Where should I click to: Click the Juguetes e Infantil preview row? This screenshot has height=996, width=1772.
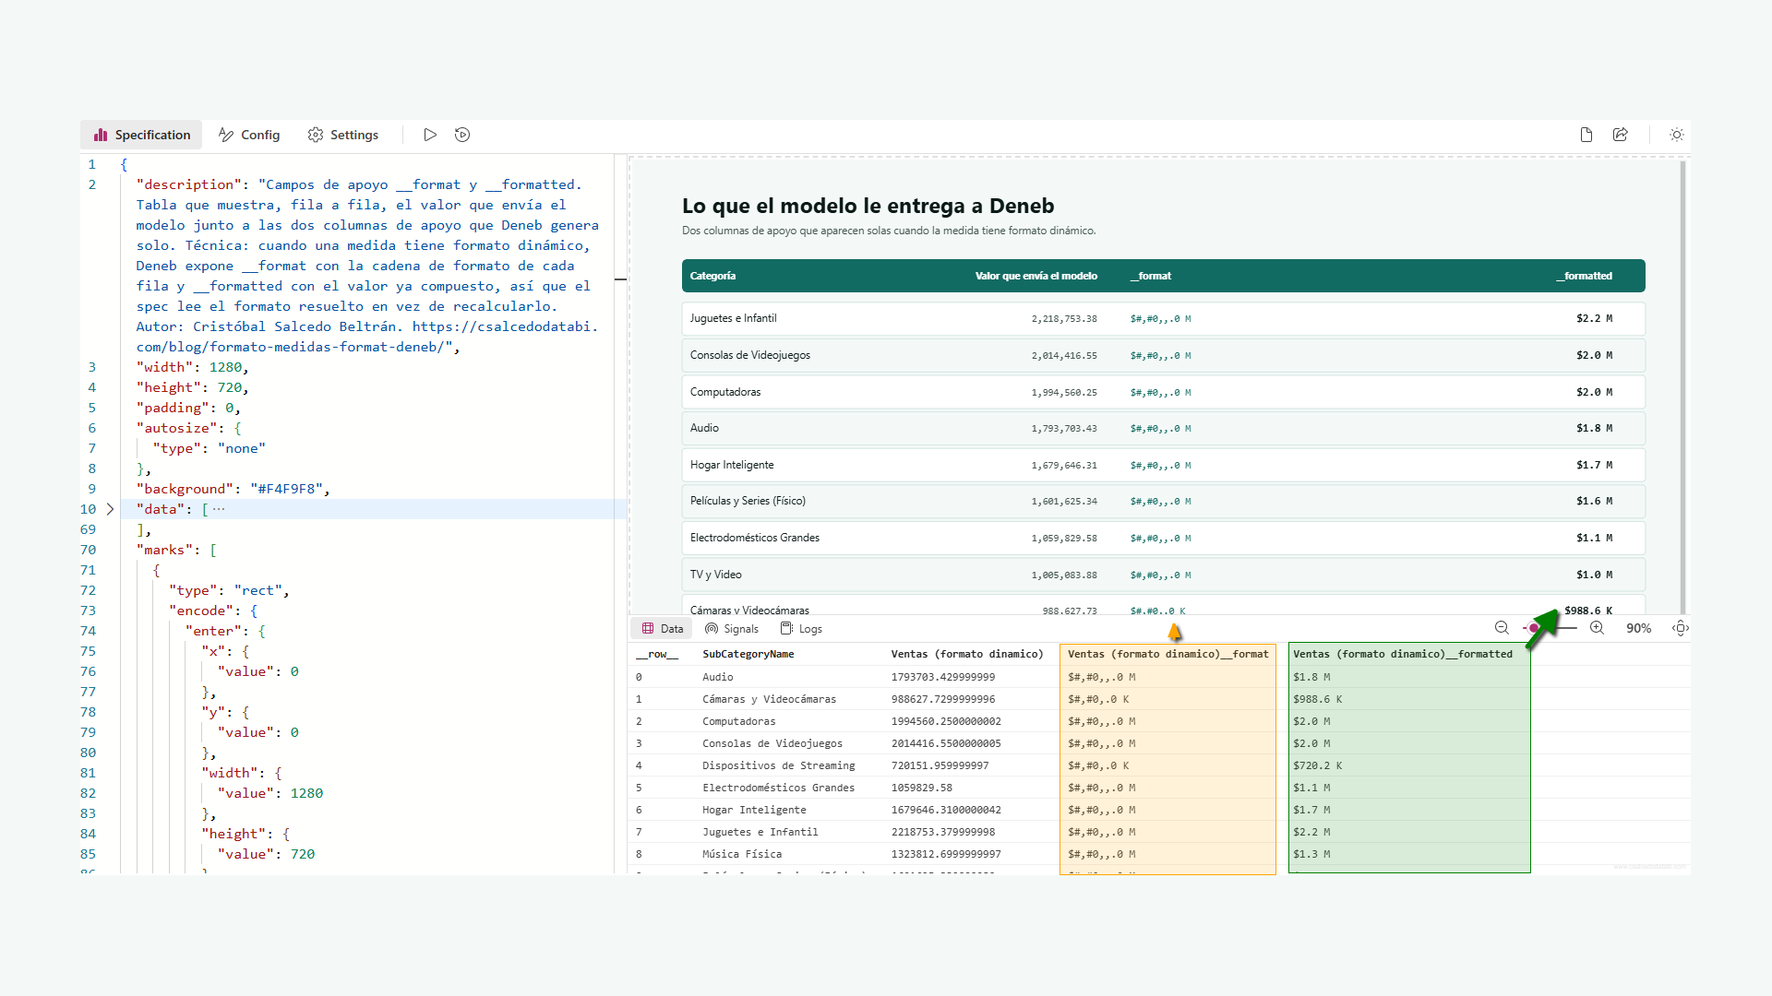[1163, 318]
